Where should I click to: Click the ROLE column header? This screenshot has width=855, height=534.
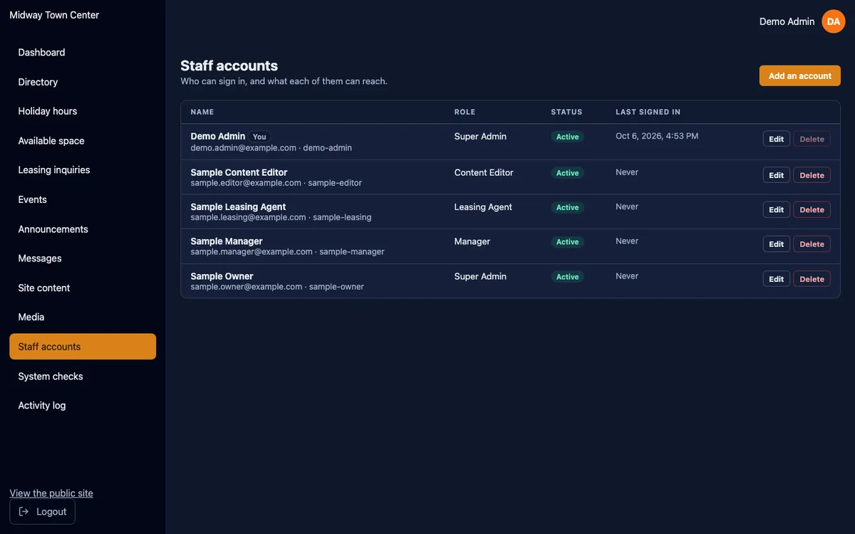pyautogui.click(x=465, y=112)
